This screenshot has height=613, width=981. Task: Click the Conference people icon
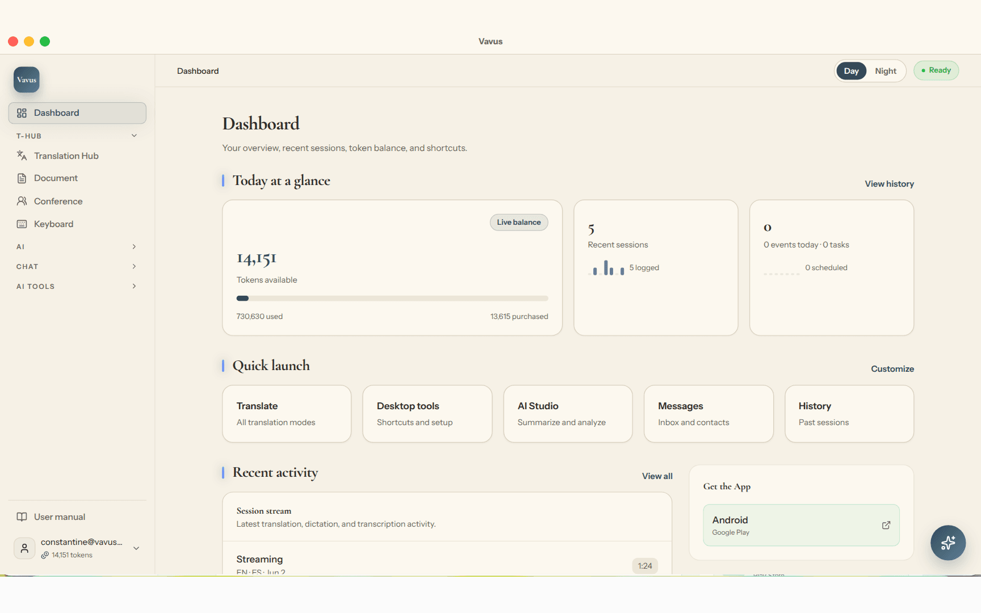[22, 201]
